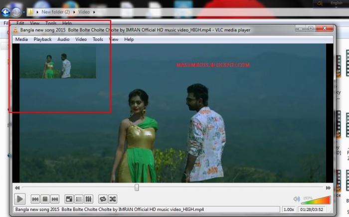Click the English language bar indicator

point(337,3)
